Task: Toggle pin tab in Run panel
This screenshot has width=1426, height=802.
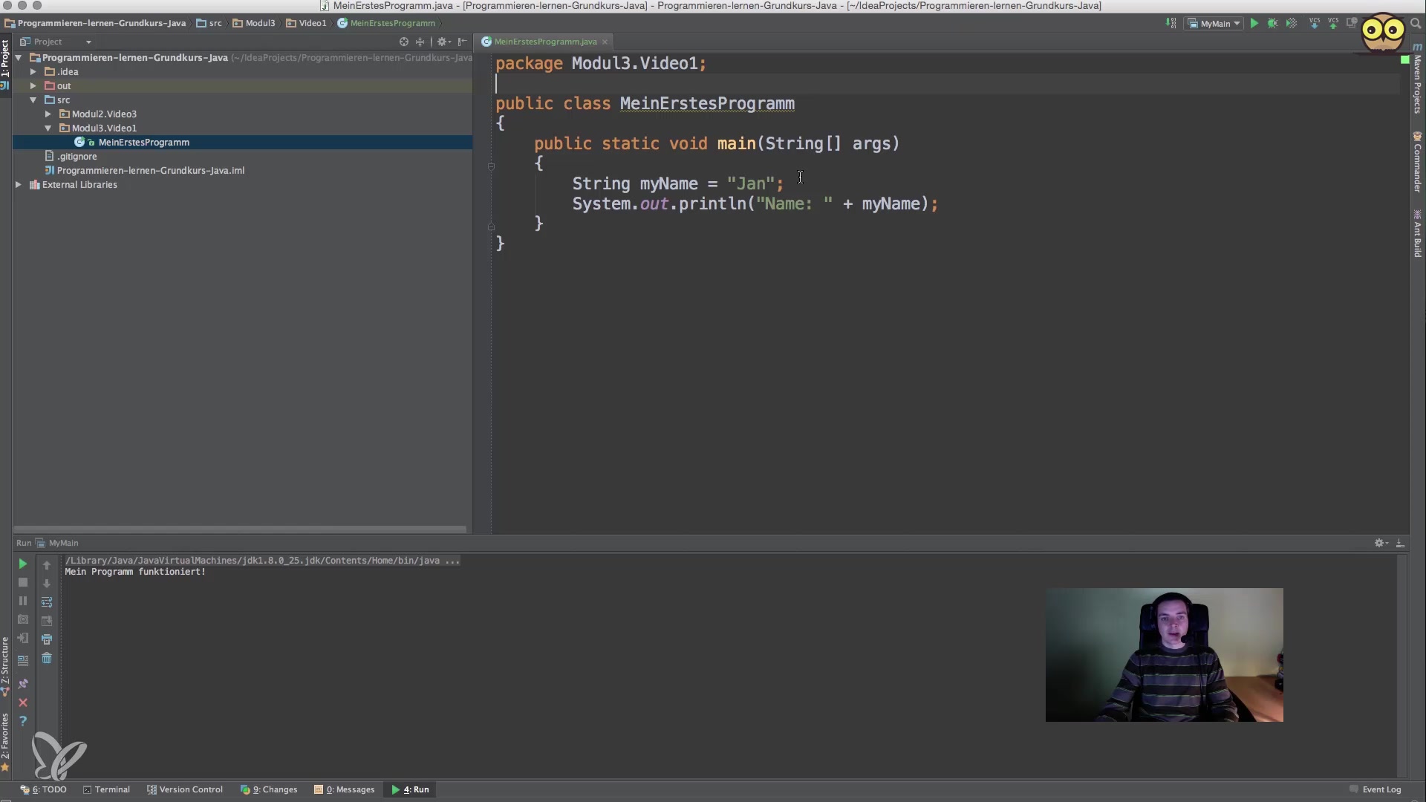Action: pos(22,683)
